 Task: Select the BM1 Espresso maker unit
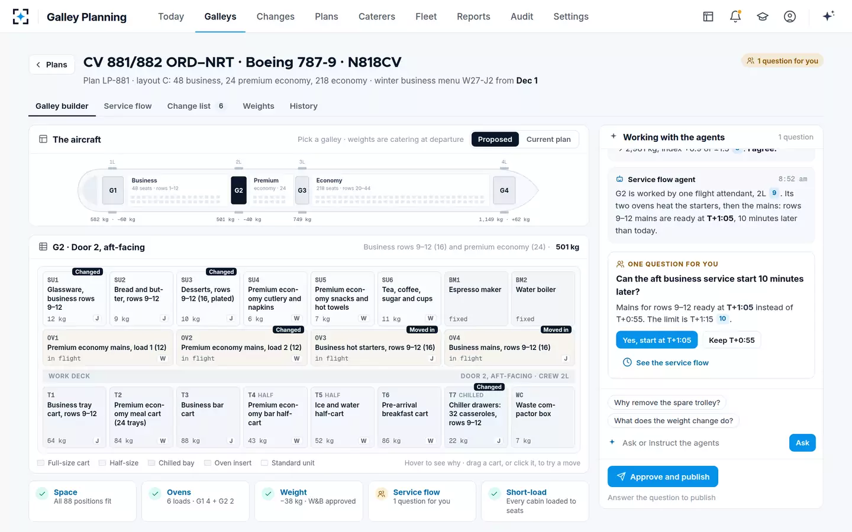coord(475,299)
